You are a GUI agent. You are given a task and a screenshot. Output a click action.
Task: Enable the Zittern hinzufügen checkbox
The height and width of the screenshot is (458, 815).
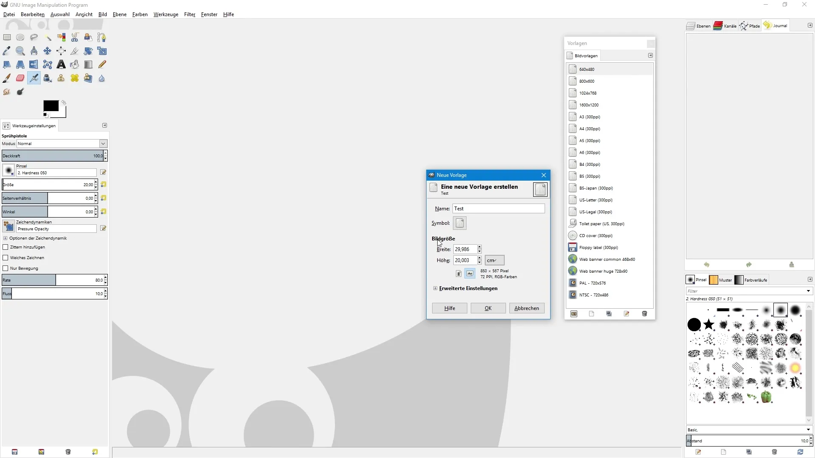(x=6, y=247)
